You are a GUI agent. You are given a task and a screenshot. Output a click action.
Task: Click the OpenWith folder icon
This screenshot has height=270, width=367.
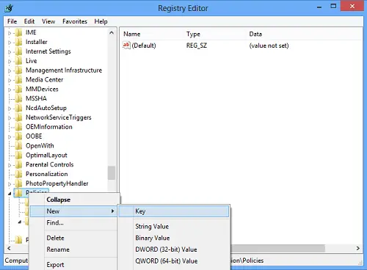[x=18, y=146]
